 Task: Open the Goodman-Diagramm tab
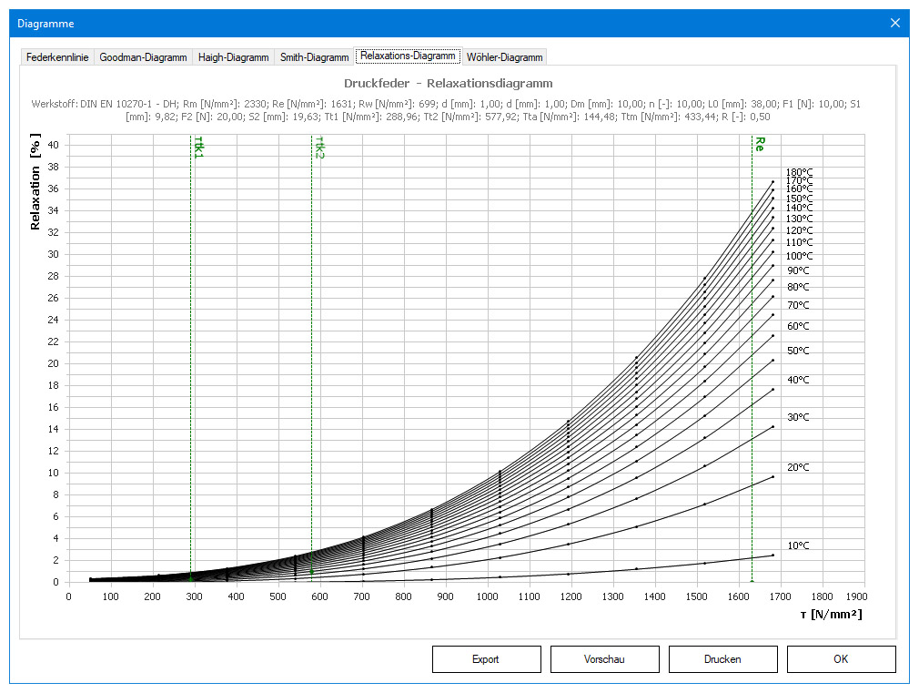point(143,57)
